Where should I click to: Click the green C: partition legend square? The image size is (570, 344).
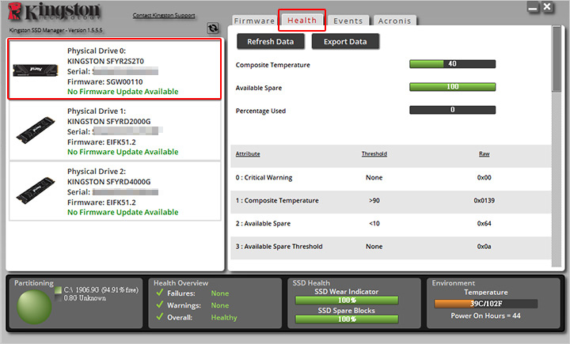(58, 290)
